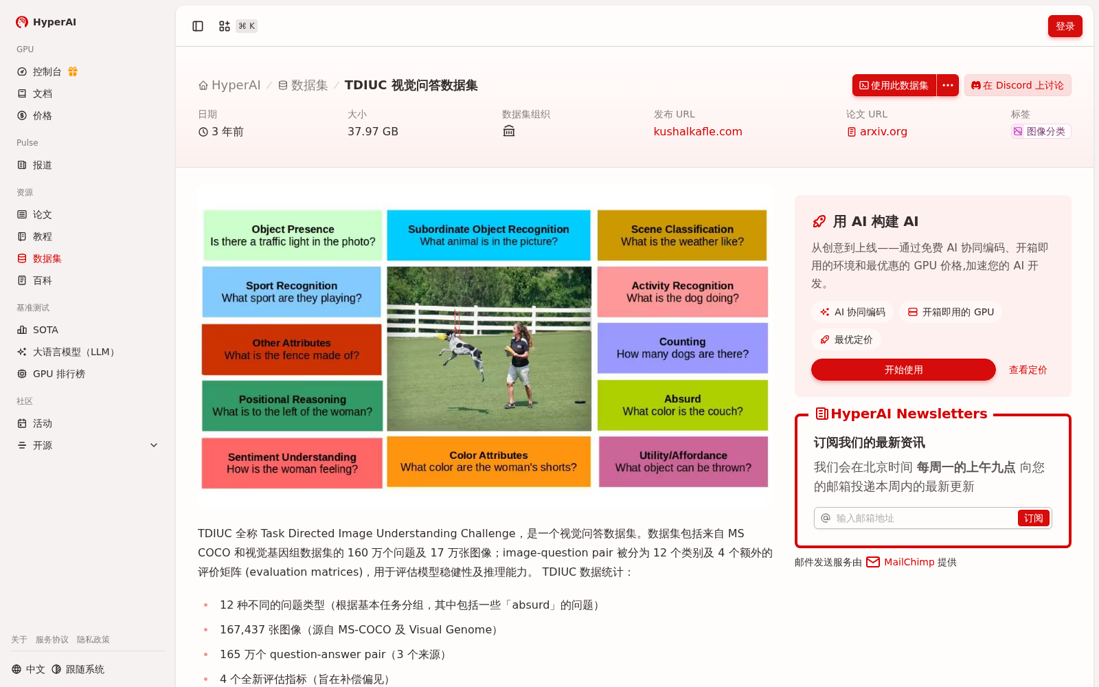This screenshot has height=687, width=1099.
Task: Click the HyperAI logo in sidebar
Action: 46,22
